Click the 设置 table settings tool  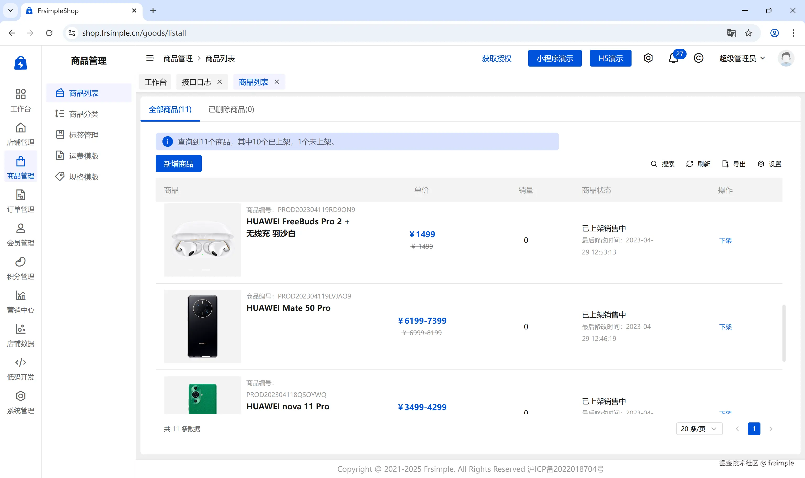[770, 164]
